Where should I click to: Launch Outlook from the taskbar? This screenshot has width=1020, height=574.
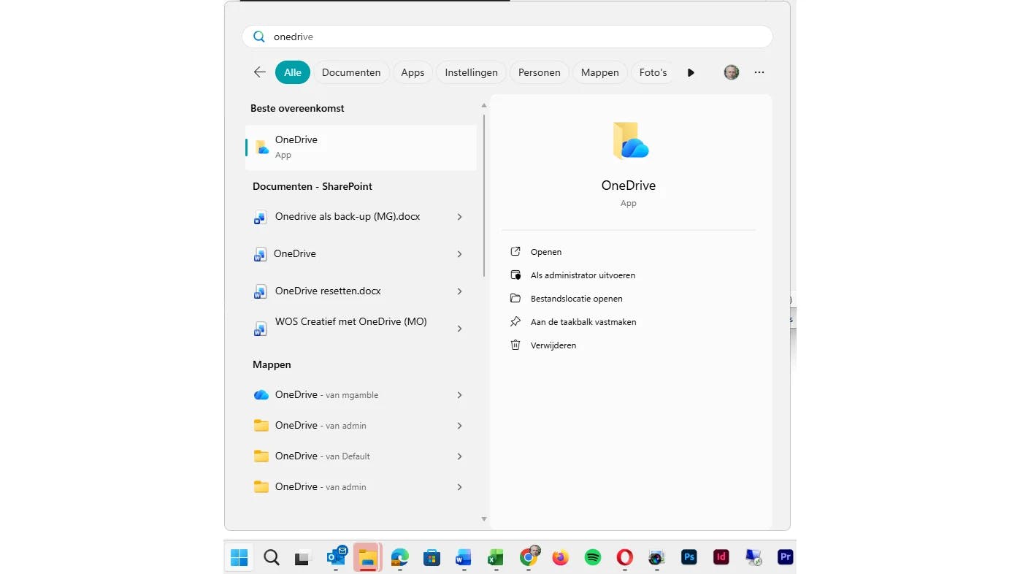tap(337, 557)
